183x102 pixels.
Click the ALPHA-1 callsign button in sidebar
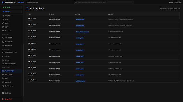tap(12, 11)
